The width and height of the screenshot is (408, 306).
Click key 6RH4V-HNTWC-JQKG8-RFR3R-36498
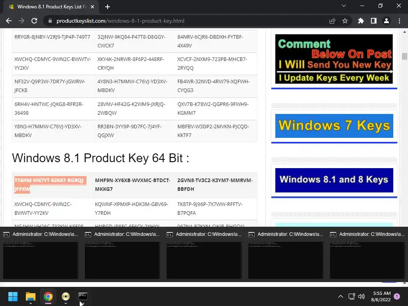(49, 108)
